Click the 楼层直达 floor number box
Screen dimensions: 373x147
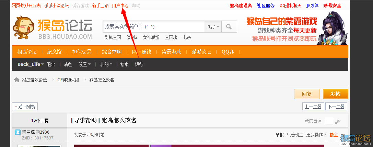tap(329, 121)
